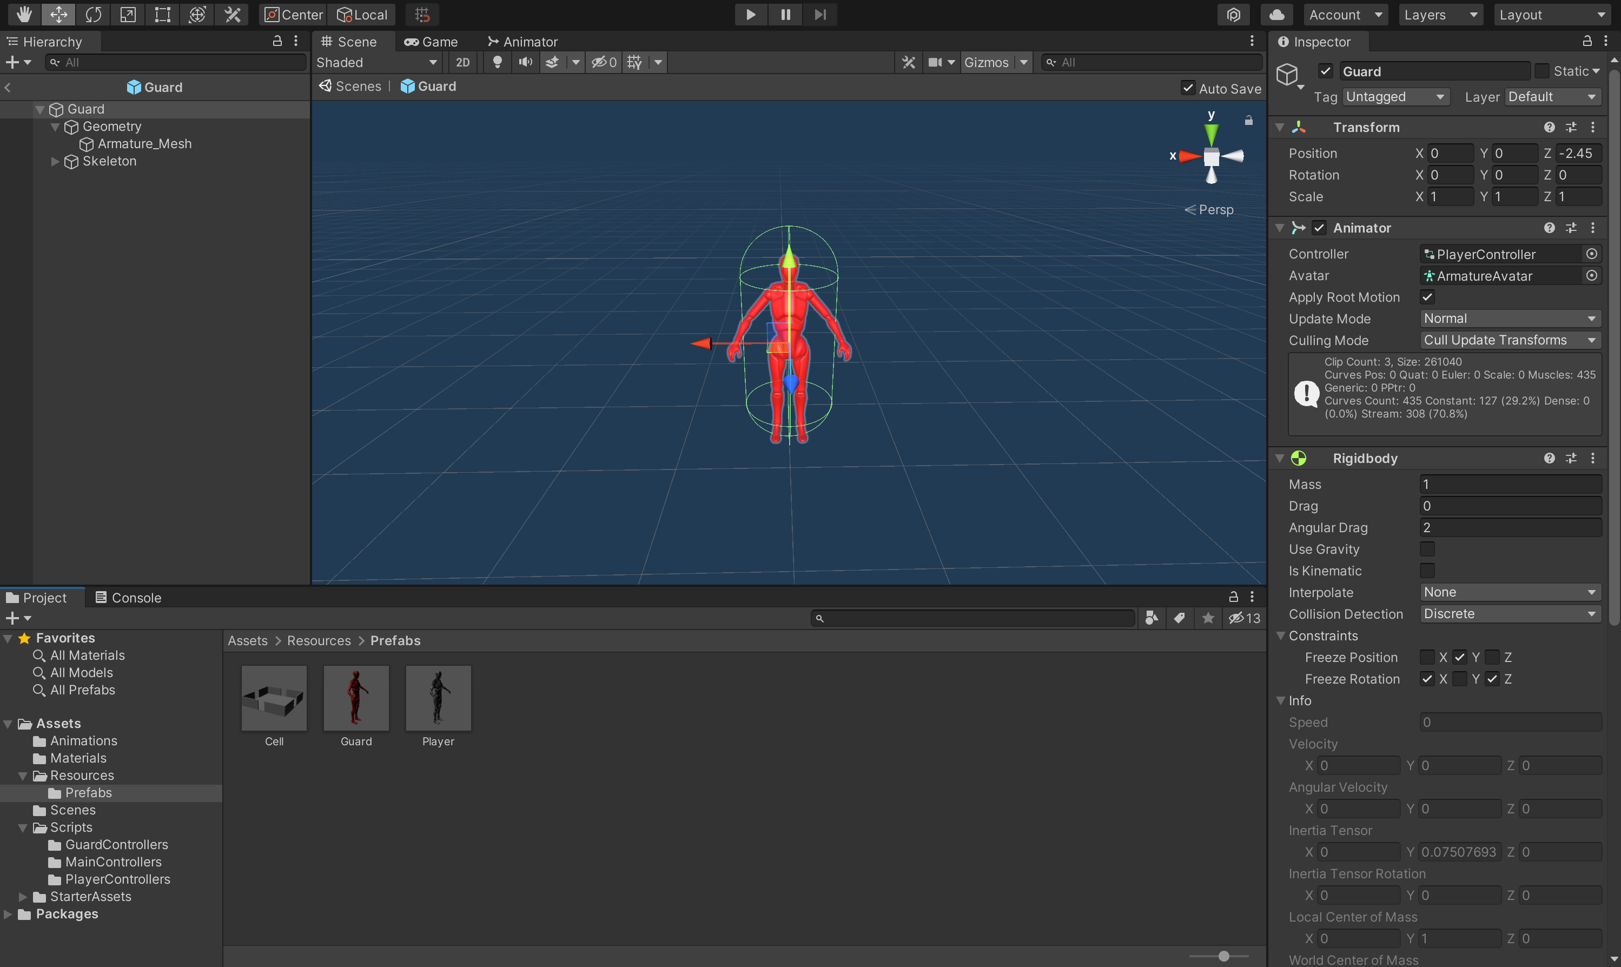Image resolution: width=1621 pixels, height=967 pixels.
Task: Open Collision Detection dropdown
Action: point(1510,614)
